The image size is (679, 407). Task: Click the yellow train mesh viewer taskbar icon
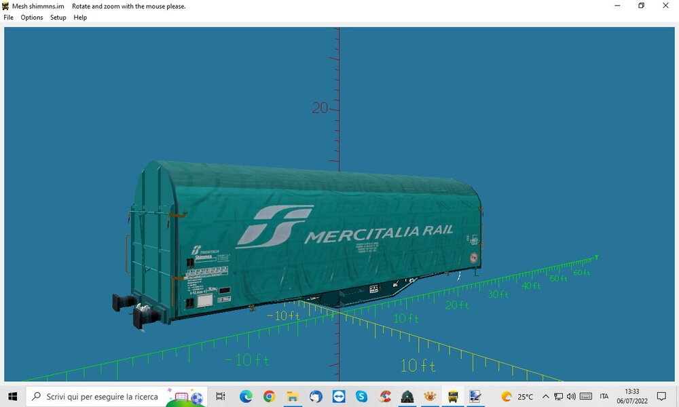point(453,396)
